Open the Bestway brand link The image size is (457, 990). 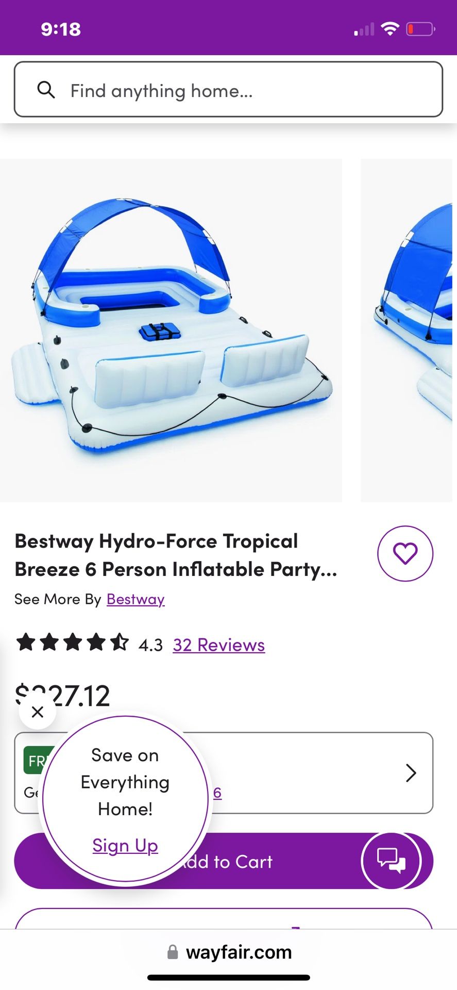136,599
